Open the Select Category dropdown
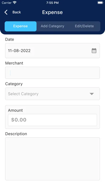 click(x=52, y=94)
